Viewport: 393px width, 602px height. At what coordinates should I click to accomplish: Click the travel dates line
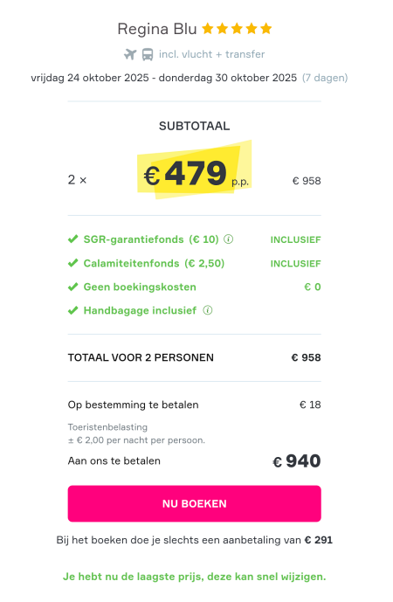coord(164,78)
